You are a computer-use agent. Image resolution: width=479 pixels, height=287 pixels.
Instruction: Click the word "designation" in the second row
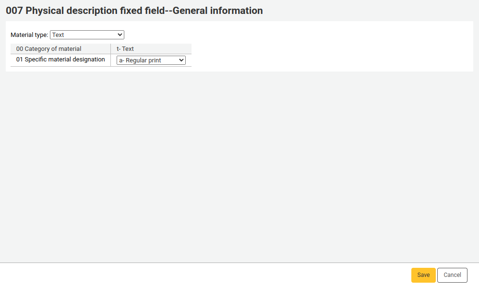(89, 60)
